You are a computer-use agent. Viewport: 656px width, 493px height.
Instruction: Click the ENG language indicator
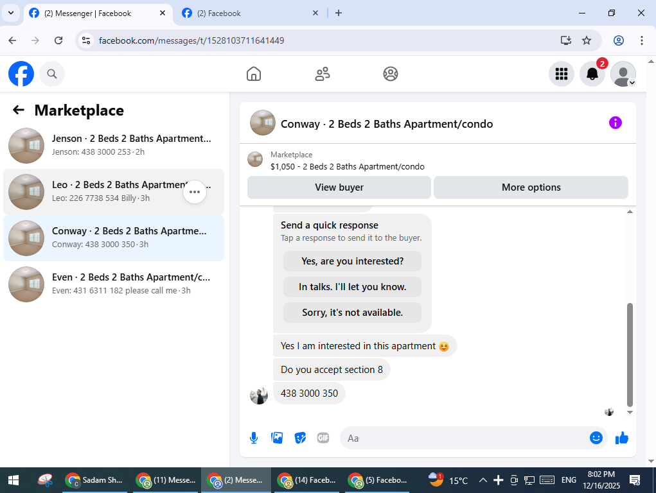569,480
